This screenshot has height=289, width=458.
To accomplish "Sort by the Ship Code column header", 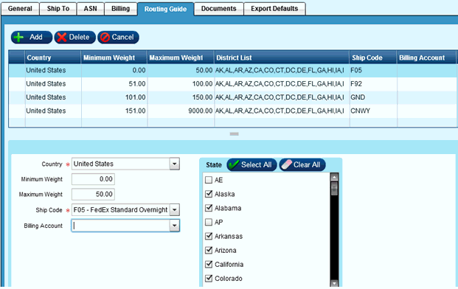I will click(x=373, y=58).
